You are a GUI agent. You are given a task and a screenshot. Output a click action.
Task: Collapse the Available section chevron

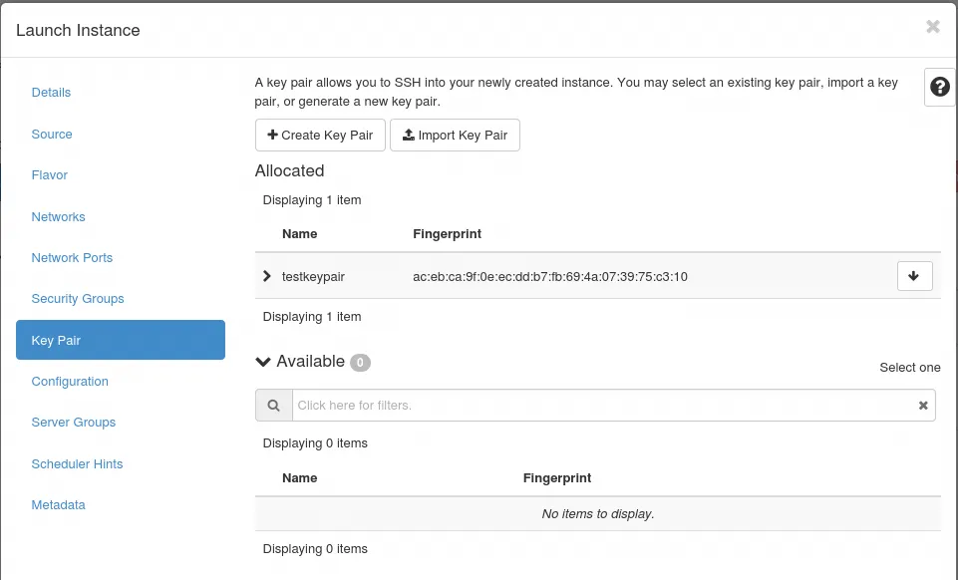(x=263, y=362)
